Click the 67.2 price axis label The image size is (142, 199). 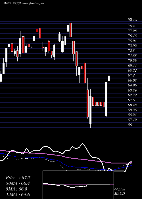[131, 75]
